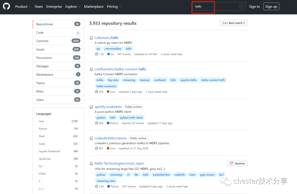297x194 pixels.
Task: Click the question mark badge next to Code
Action: 78,33
